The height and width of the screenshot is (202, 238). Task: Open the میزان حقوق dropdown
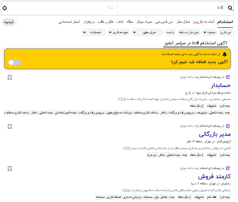[147, 33]
